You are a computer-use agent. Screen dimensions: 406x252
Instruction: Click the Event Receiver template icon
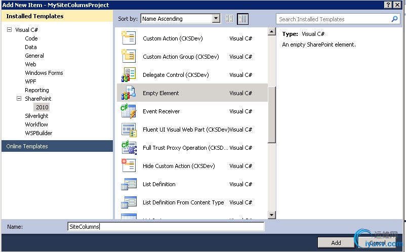coord(129,111)
